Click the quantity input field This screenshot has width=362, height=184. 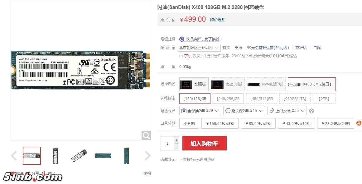pos(167,143)
